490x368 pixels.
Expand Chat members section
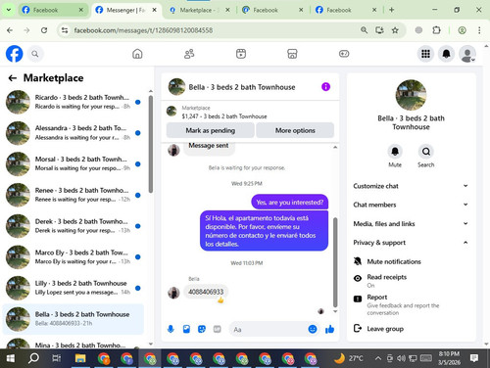[x=411, y=205]
